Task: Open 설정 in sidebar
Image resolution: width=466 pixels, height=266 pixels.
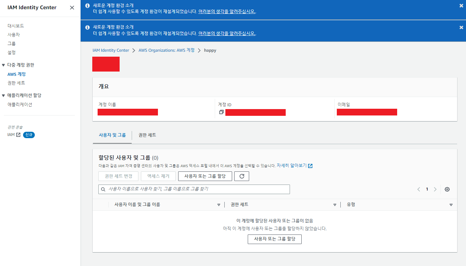Action: click(11, 52)
